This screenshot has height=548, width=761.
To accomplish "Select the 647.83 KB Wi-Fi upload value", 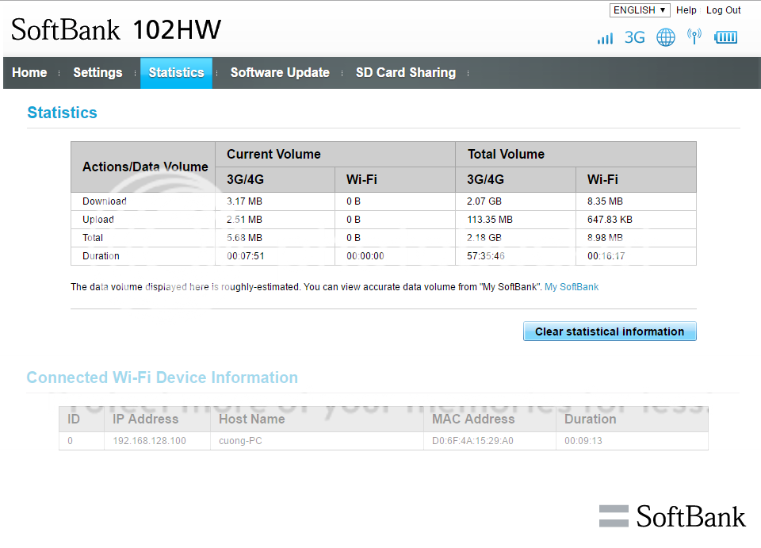I will click(x=610, y=220).
